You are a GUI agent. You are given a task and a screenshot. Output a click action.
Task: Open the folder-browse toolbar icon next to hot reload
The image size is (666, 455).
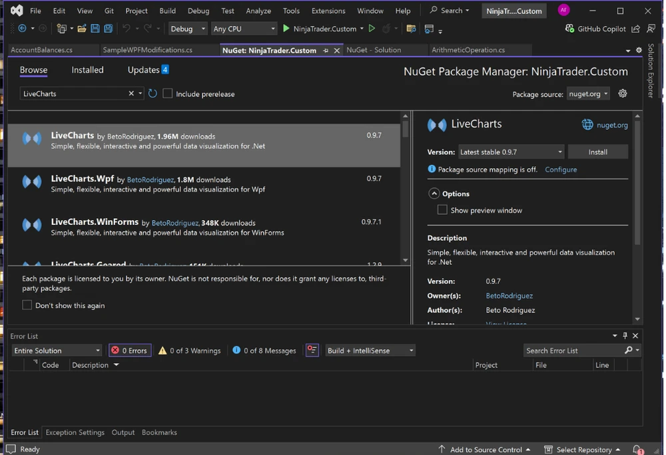pos(411,29)
